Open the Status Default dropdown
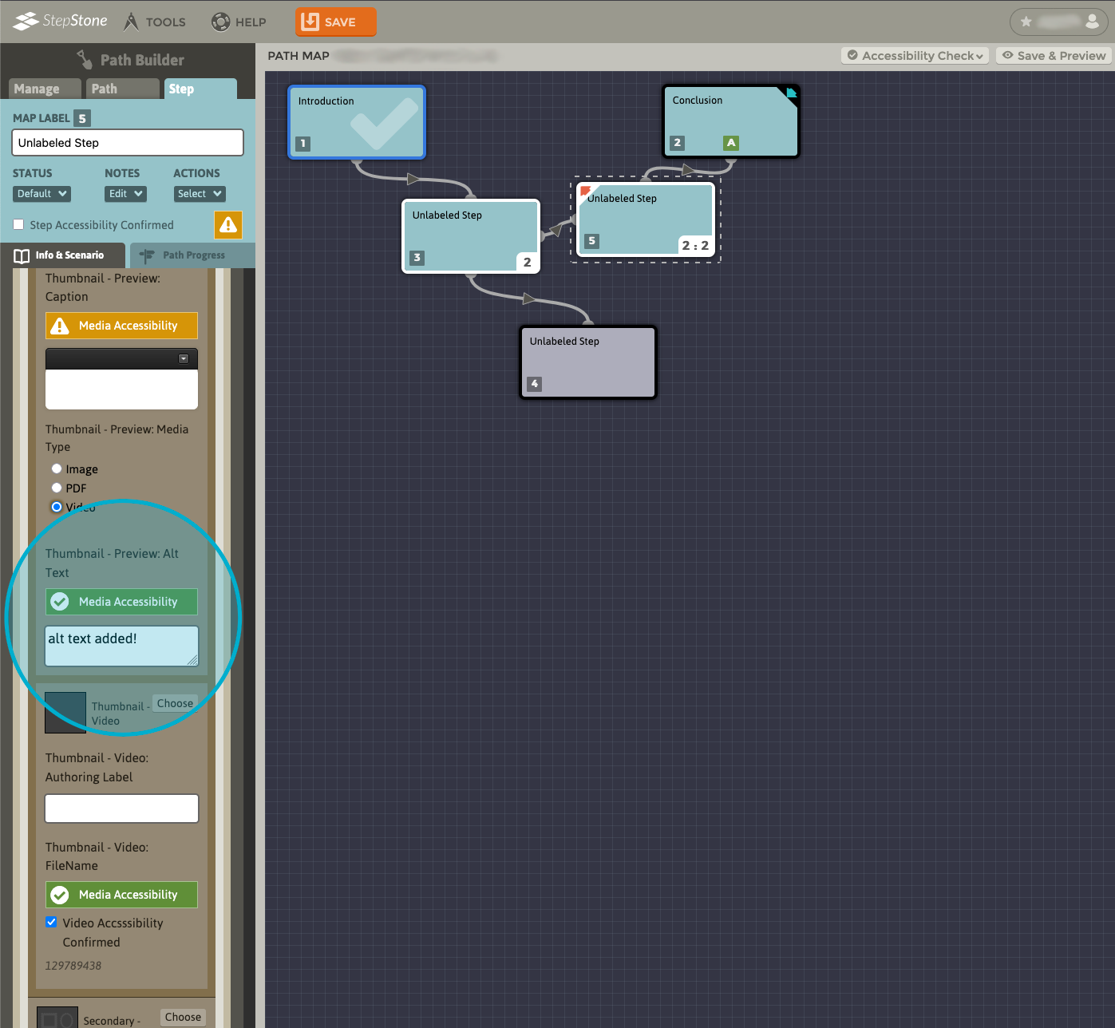 pyautogui.click(x=42, y=194)
